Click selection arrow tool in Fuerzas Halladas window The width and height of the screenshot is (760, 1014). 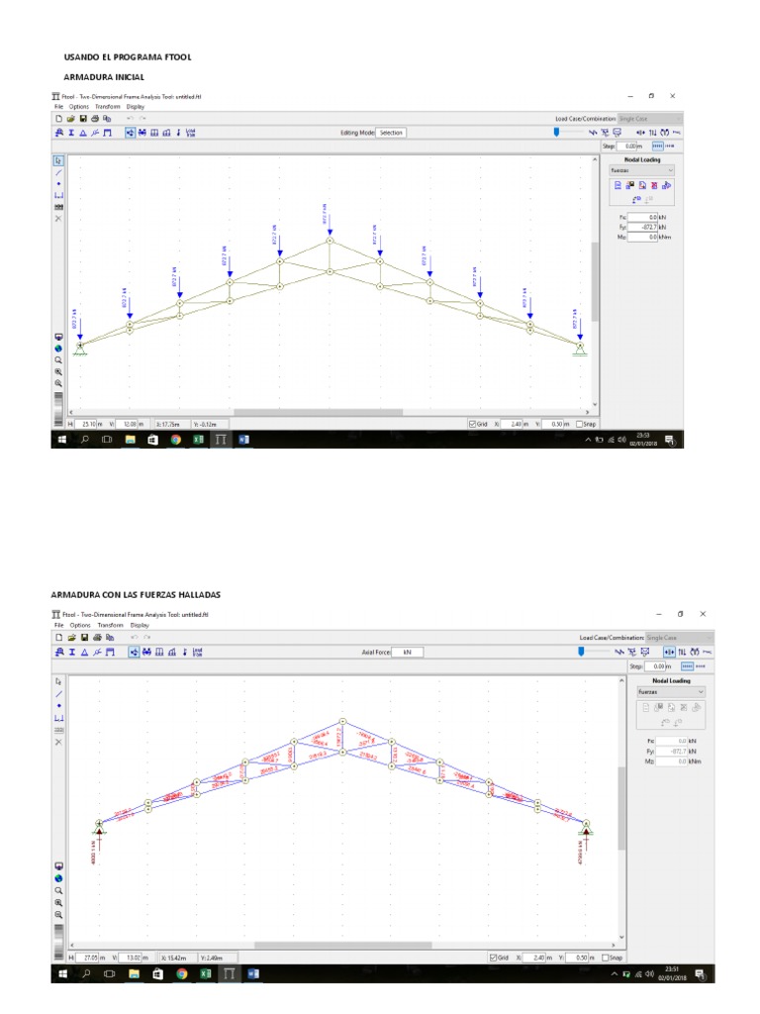click(x=58, y=681)
